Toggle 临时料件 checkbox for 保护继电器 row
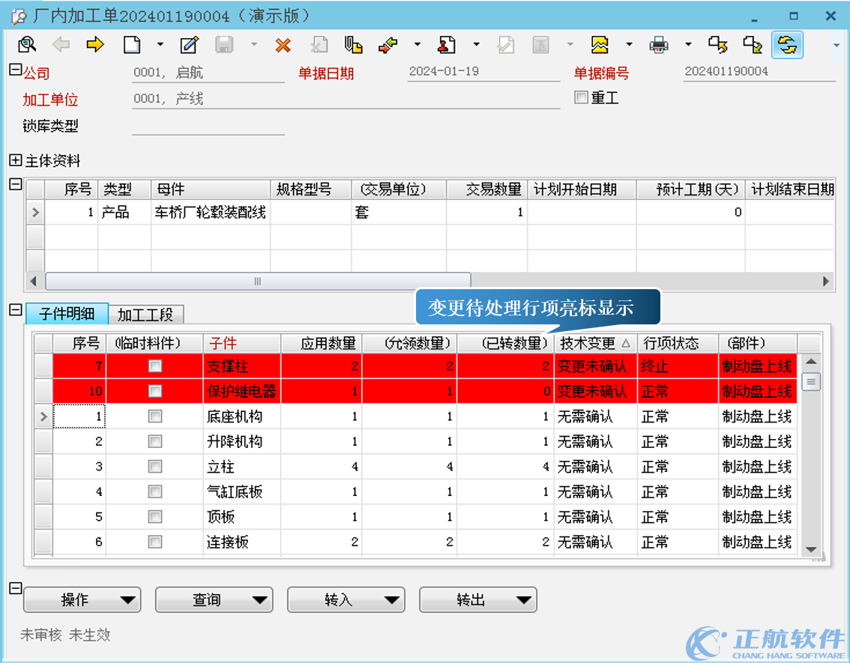The height and width of the screenshot is (663, 850). pos(155,391)
